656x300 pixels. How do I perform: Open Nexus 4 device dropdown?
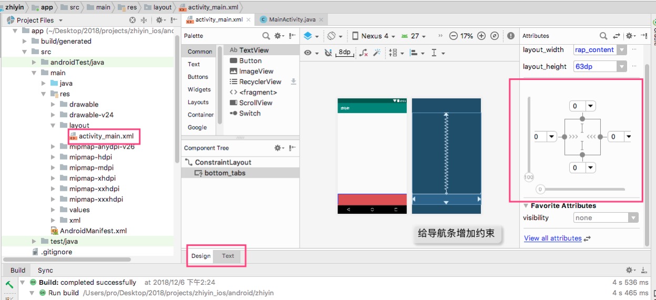point(373,36)
